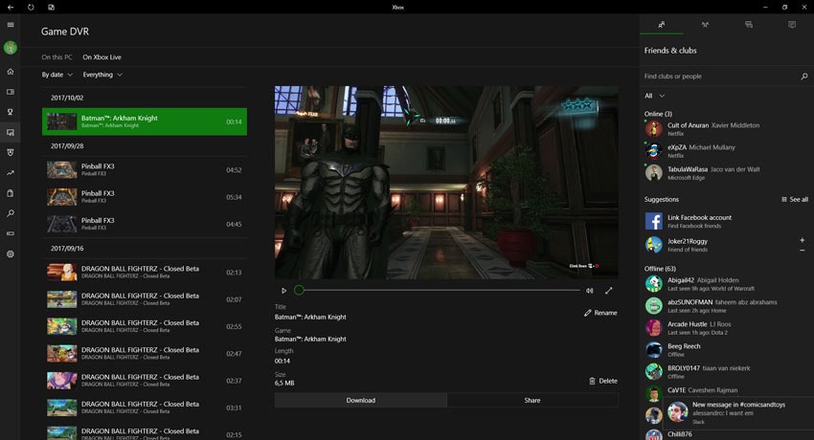Open Arcade Hustle friend entry
This screenshot has width=814, height=440.
point(726,328)
